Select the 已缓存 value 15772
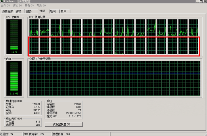207x136 pixels. point(37,107)
